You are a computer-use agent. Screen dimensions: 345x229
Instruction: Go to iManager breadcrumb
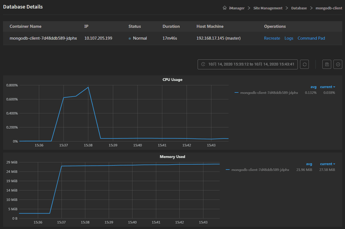tap(237, 8)
